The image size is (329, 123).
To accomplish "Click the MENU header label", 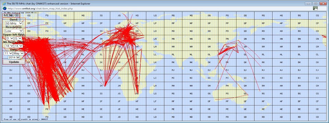I will [9, 15].
